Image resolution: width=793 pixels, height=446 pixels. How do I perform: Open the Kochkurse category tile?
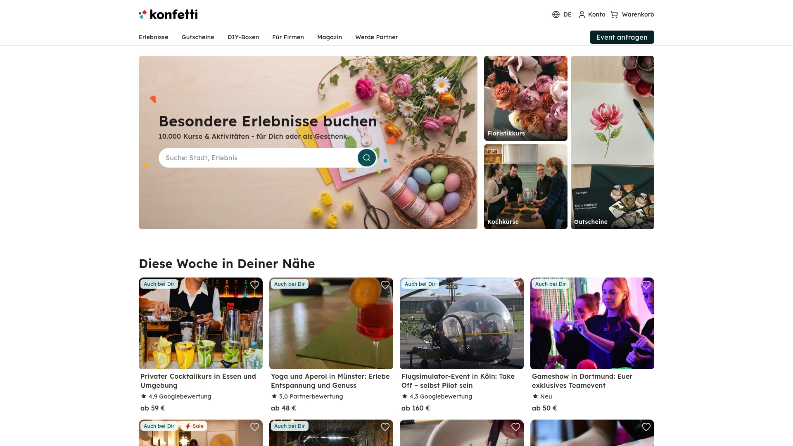(526, 187)
